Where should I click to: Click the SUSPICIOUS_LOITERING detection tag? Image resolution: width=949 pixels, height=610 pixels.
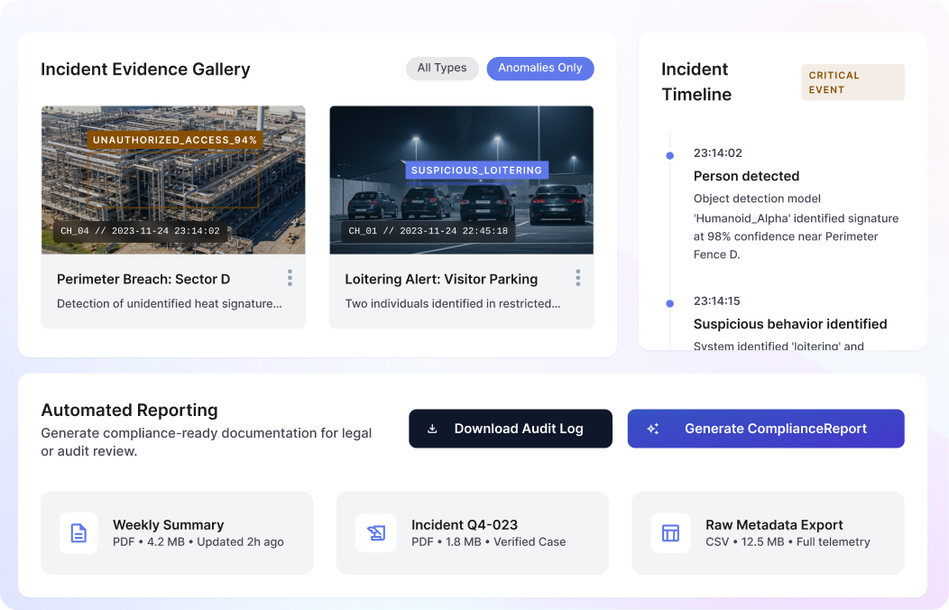coord(476,170)
